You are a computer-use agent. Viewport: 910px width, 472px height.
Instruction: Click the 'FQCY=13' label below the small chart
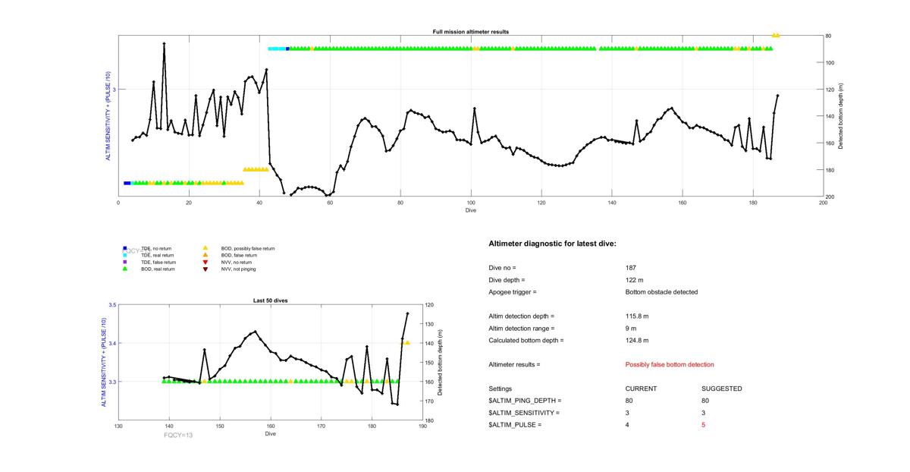coord(178,436)
